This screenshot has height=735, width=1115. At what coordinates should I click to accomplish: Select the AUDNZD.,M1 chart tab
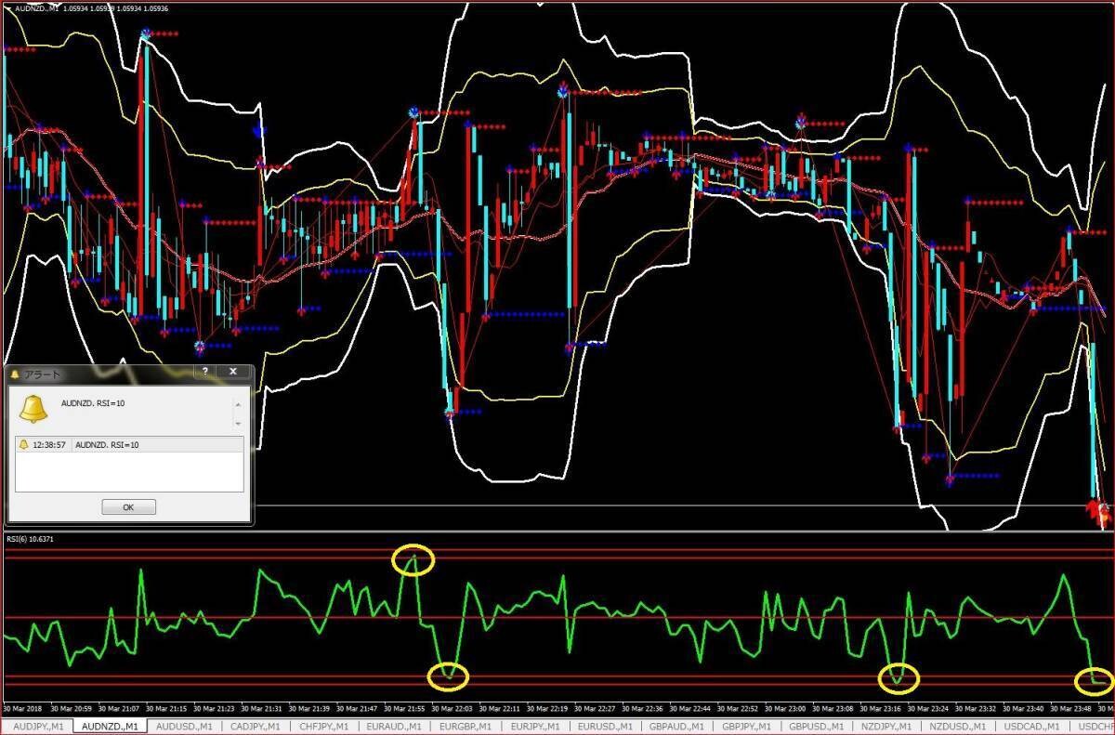[111, 727]
